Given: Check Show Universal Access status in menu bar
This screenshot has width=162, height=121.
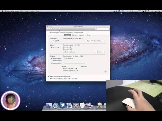Looking at the screenshot, I should tap(49, 79).
